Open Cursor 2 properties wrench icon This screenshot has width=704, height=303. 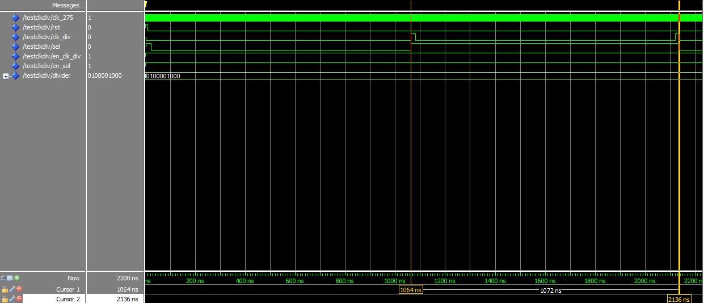click(x=11, y=298)
